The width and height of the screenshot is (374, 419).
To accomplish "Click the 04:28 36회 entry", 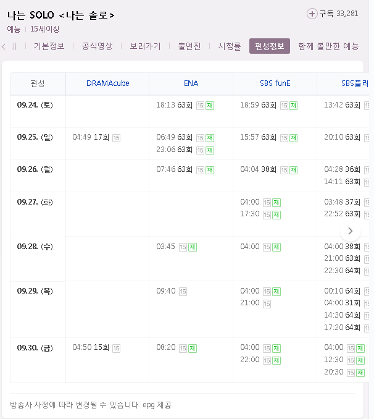I will pyautogui.click(x=343, y=169).
